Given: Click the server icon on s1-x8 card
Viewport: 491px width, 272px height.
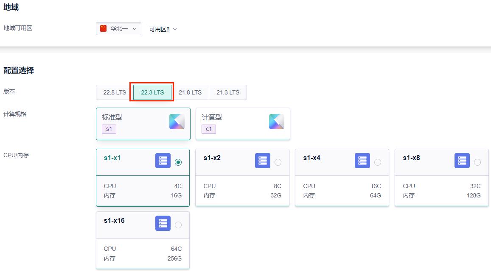Looking at the screenshot, I should tap(462, 161).
